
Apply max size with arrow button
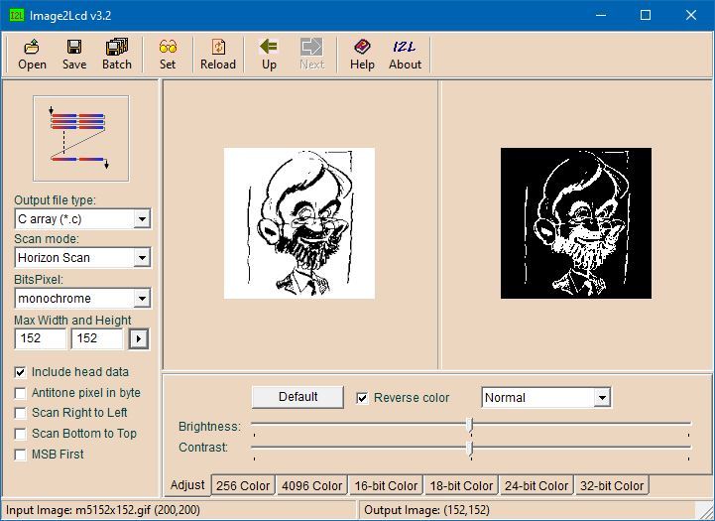139,338
